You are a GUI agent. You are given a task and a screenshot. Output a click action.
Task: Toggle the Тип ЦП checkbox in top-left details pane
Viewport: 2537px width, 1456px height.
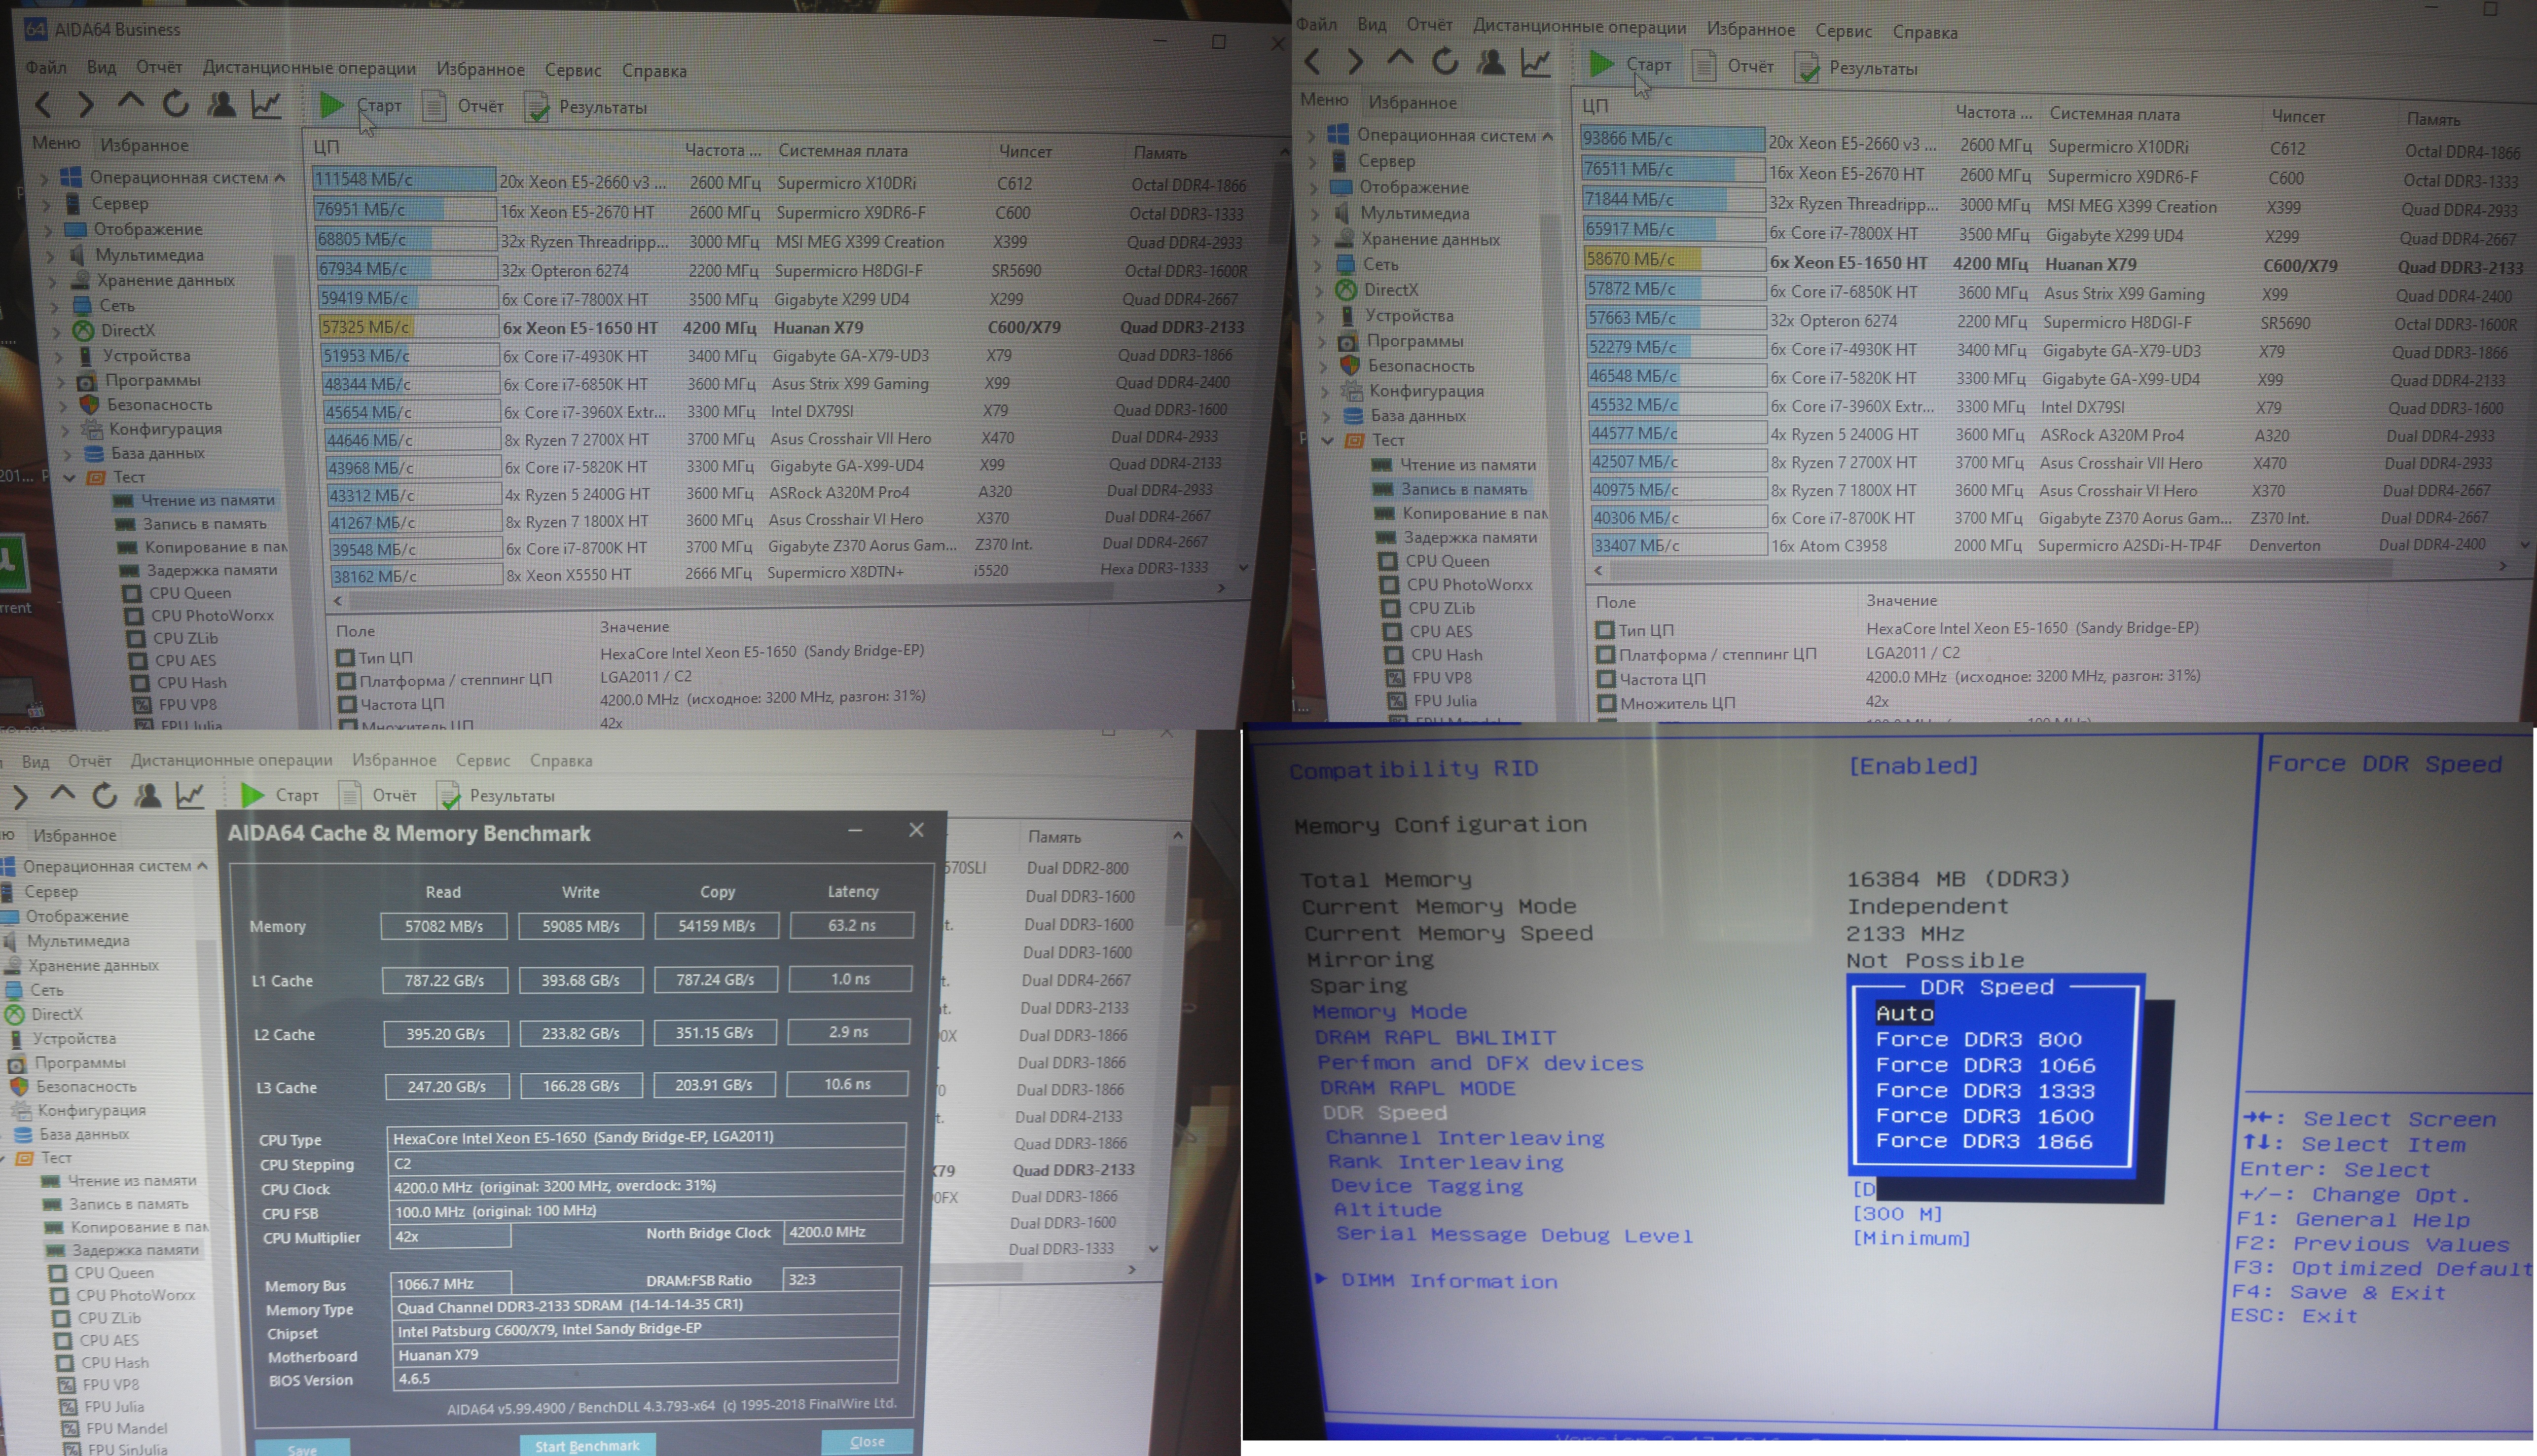(x=346, y=657)
